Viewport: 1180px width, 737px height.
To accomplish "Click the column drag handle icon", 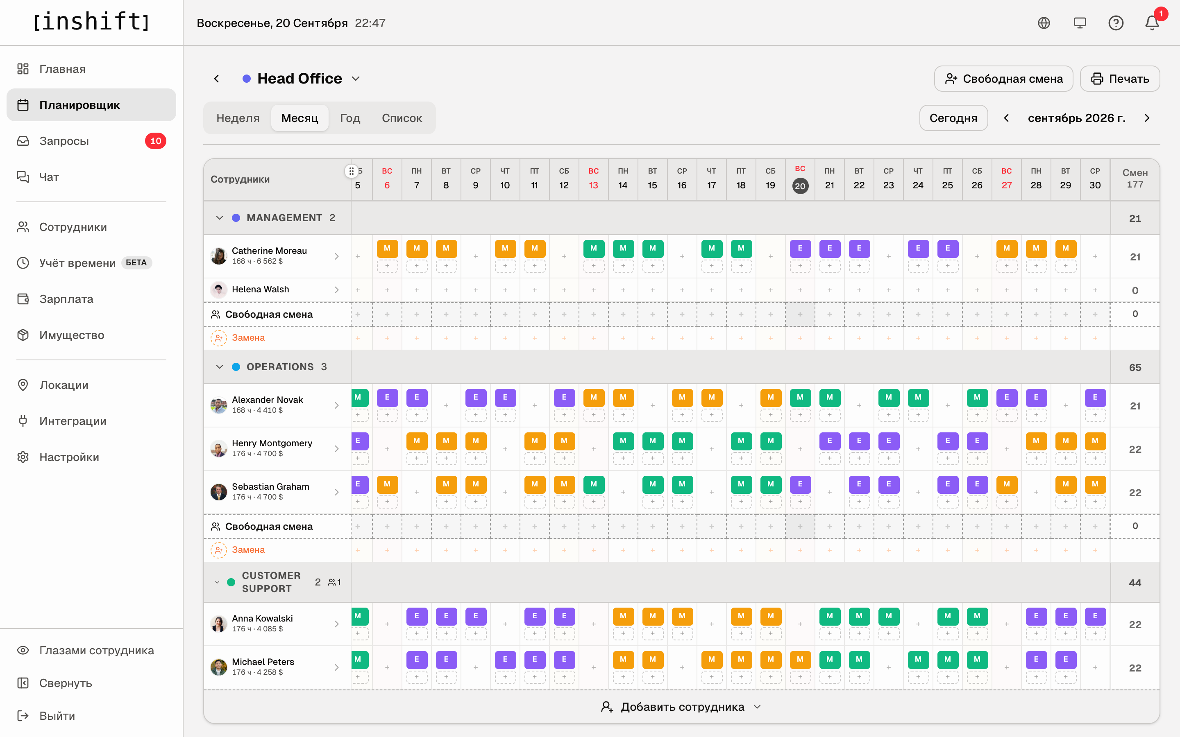I will [351, 171].
